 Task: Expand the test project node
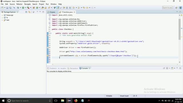[x=2, y=20]
